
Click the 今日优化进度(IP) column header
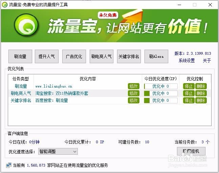click(x=160, y=79)
